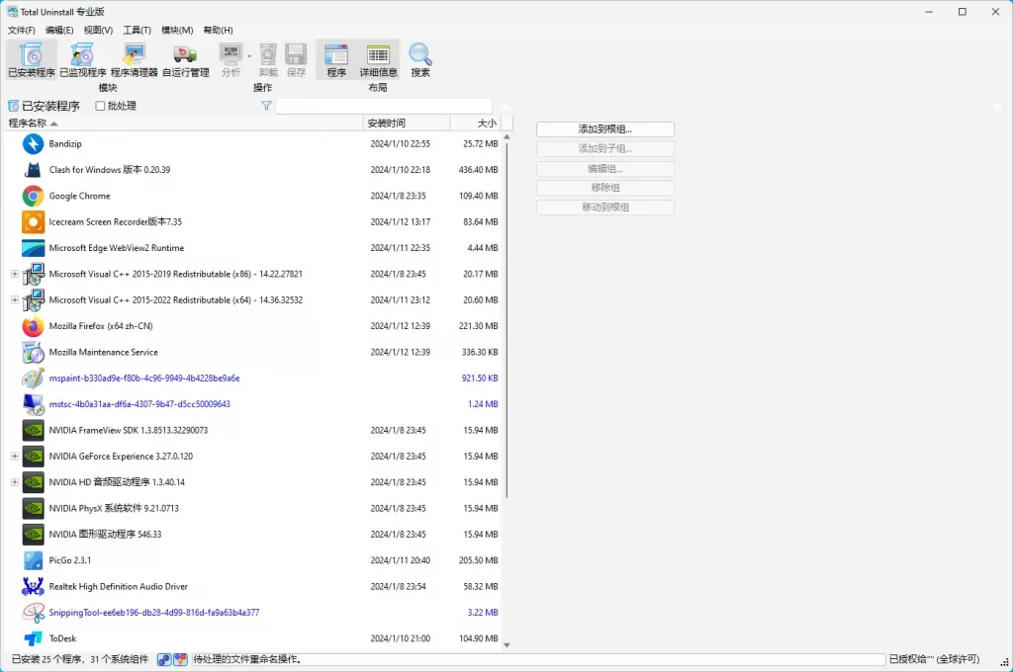Screen dimensions: 1013x672
Task: Select NVIDIA FrameView SDK 1.3.8513.32290073 row
Action: [x=253, y=430]
